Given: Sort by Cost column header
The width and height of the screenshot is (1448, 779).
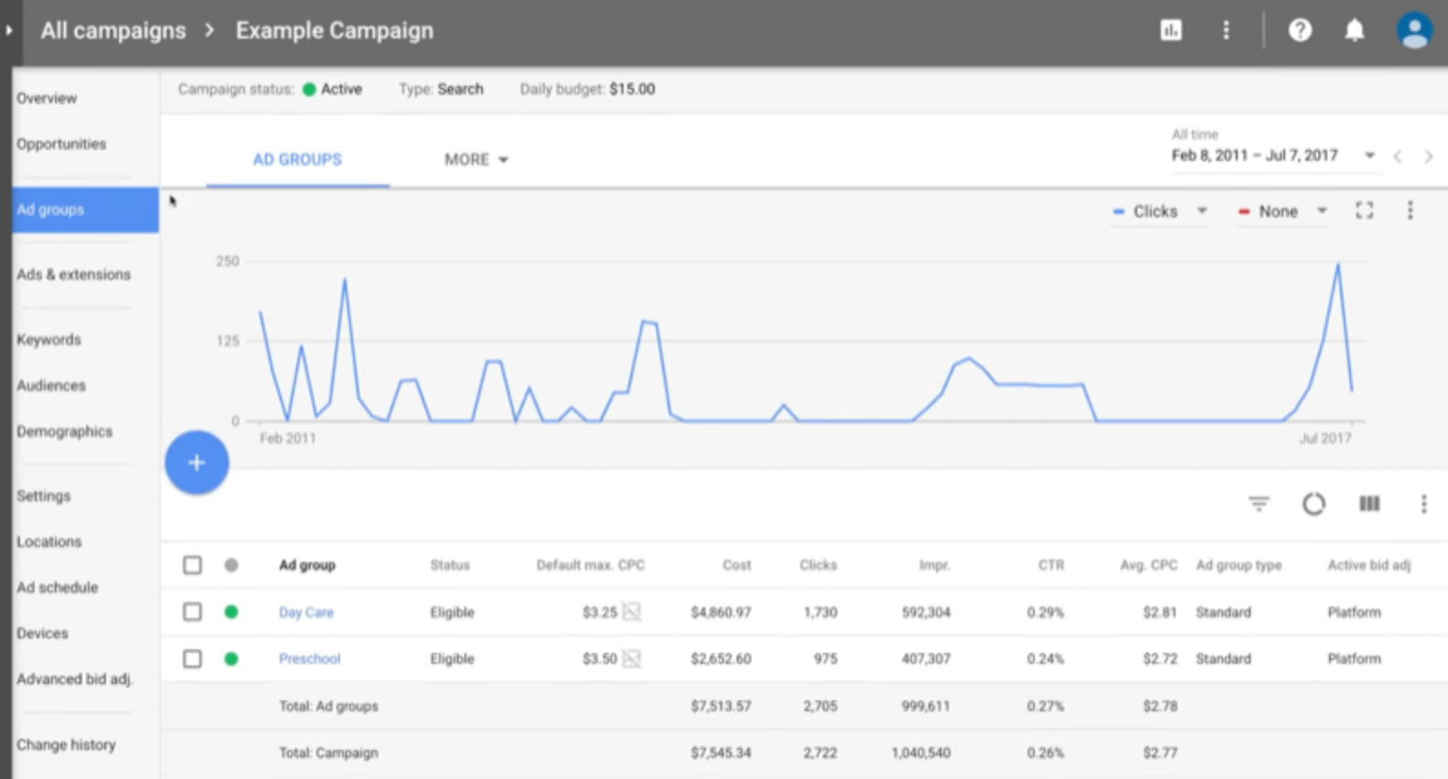Looking at the screenshot, I should [737, 565].
